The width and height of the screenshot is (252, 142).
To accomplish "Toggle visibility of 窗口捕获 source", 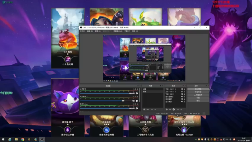I will coord(182,102).
